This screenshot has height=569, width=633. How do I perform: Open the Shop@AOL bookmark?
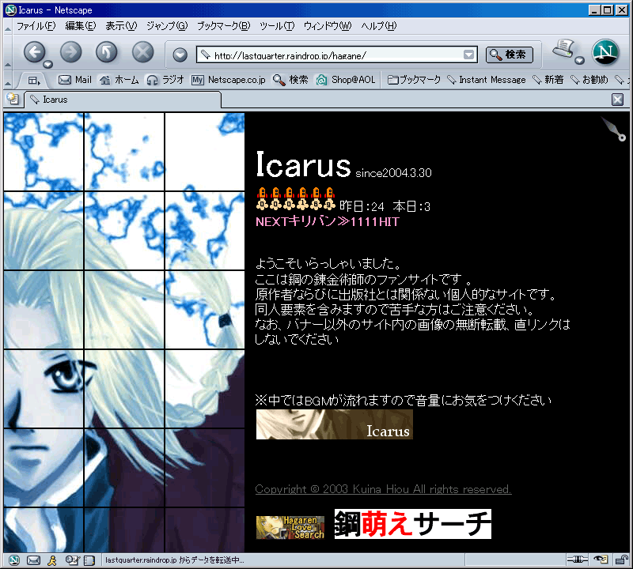coord(346,80)
